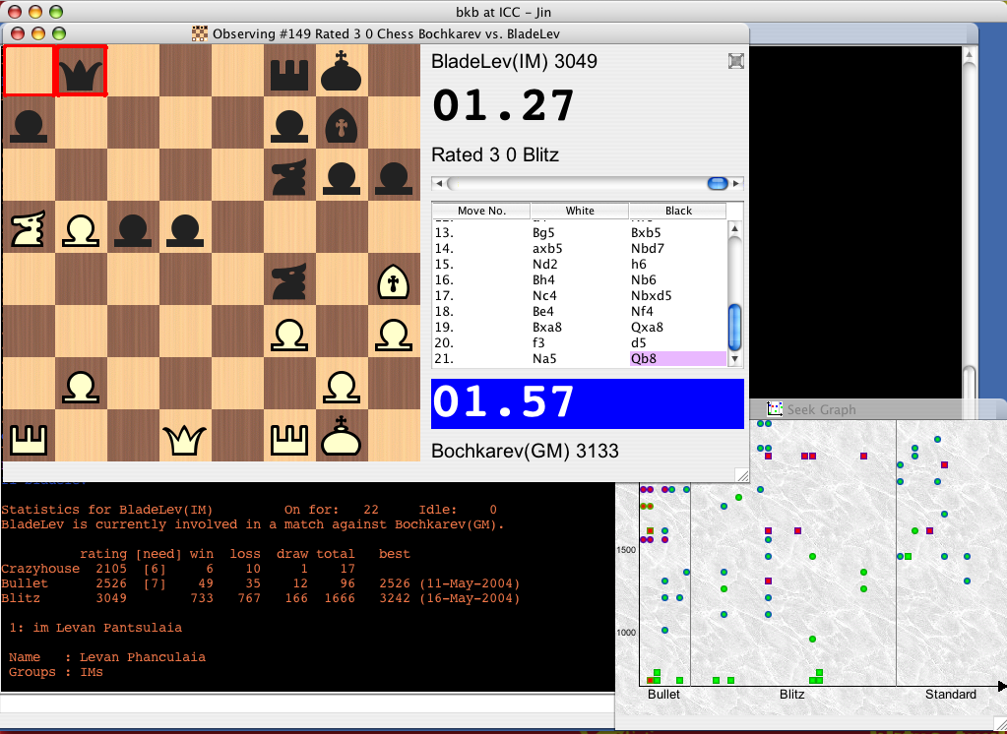The image size is (1007, 734).
Task: Click the black king on g8
Action: click(x=342, y=71)
